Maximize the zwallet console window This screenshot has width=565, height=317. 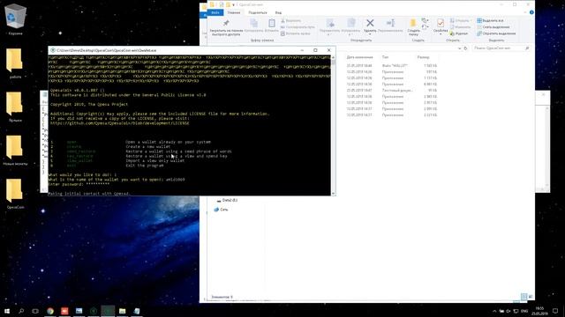(x=315, y=50)
